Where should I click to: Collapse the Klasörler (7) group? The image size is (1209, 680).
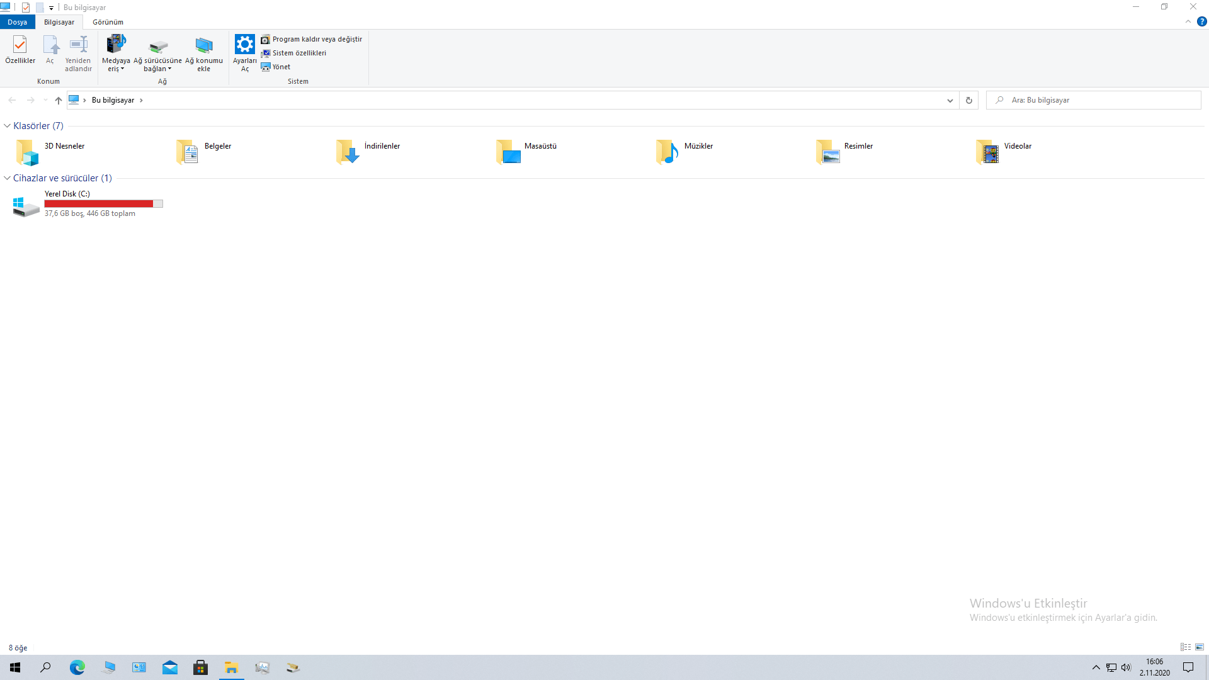[x=7, y=126]
